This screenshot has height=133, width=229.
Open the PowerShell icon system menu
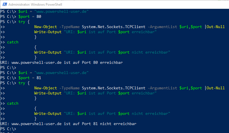(5, 4)
